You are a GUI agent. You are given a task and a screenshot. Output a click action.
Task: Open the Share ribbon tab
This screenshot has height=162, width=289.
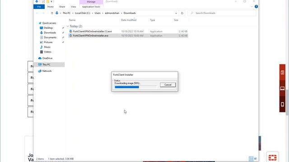62,7
